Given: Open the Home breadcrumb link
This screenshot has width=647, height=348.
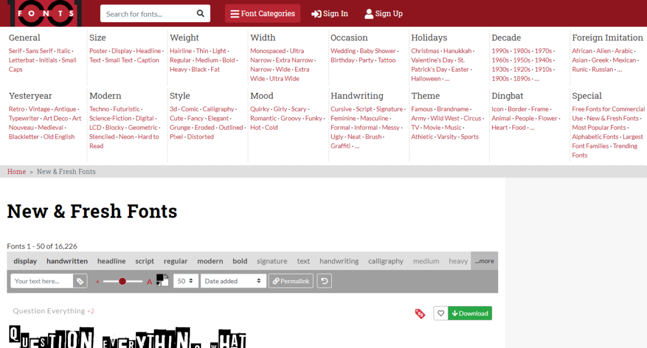Looking at the screenshot, I should coord(17,172).
